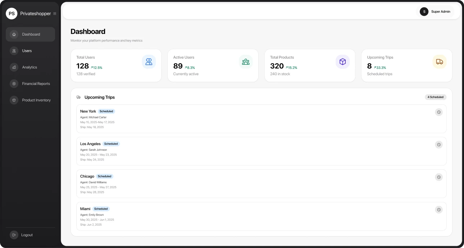Click 'Ship: May 18, 2025' text
The height and width of the screenshot is (248, 464).
(92, 127)
